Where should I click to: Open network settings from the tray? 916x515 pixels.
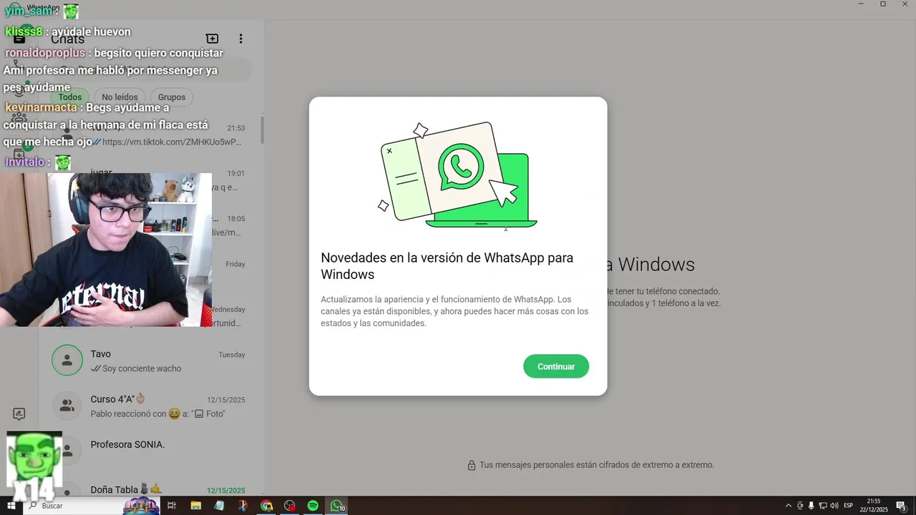pyautogui.click(x=822, y=506)
